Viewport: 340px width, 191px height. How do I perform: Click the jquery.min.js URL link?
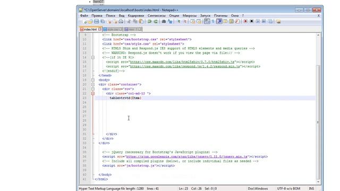[x=187, y=157]
